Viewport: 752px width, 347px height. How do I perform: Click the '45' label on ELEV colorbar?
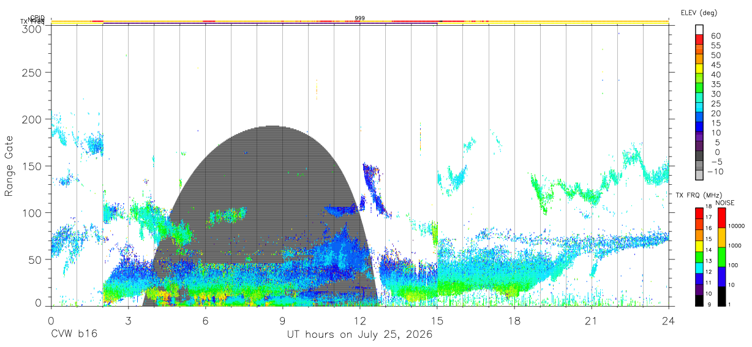[x=715, y=65]
